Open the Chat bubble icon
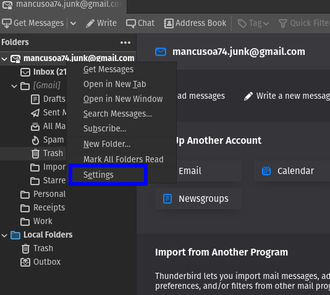330x295 pixels. (x=131, y=23)
